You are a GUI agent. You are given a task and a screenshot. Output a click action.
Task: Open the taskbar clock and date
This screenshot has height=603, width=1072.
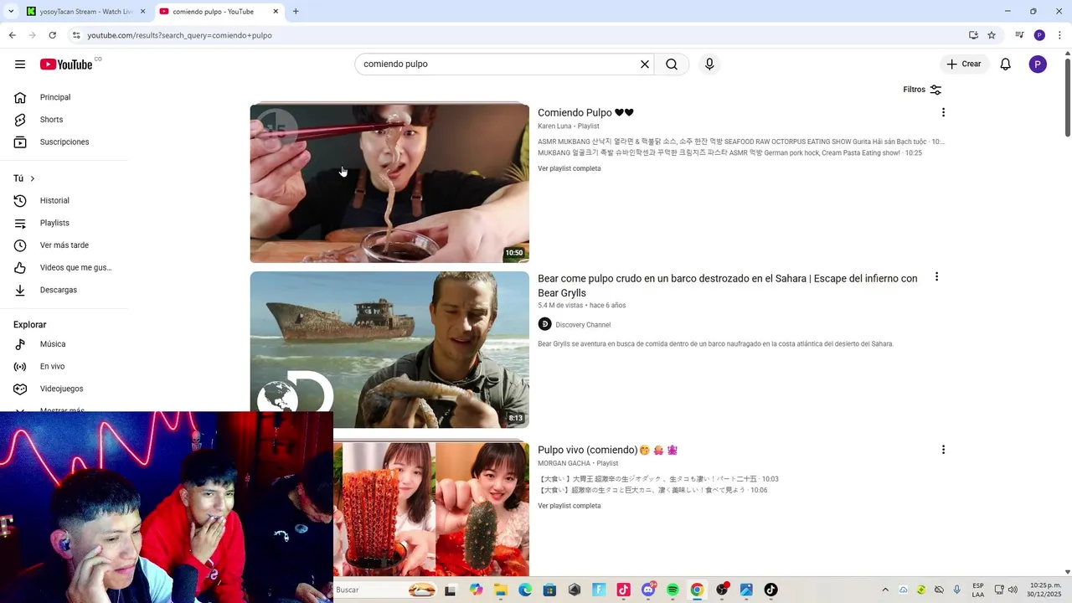point(1045,590)
